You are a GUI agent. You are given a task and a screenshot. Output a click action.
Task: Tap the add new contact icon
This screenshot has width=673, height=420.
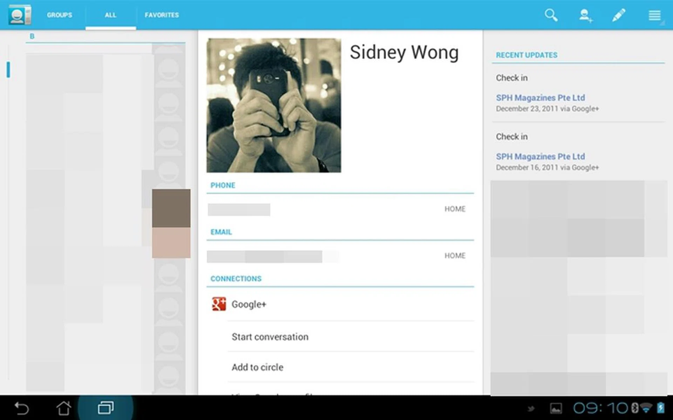pos(585,15)
